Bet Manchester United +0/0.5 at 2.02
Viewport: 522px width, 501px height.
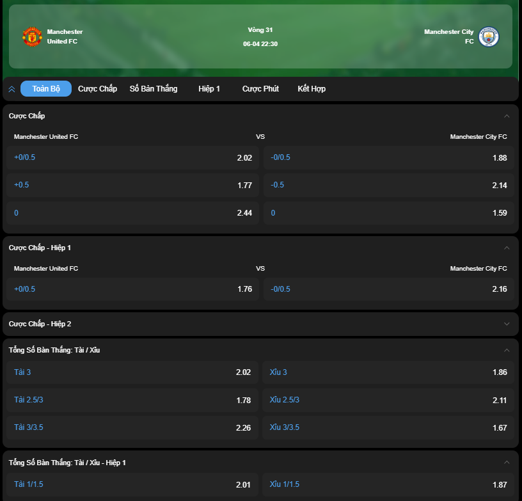[133, 157]
